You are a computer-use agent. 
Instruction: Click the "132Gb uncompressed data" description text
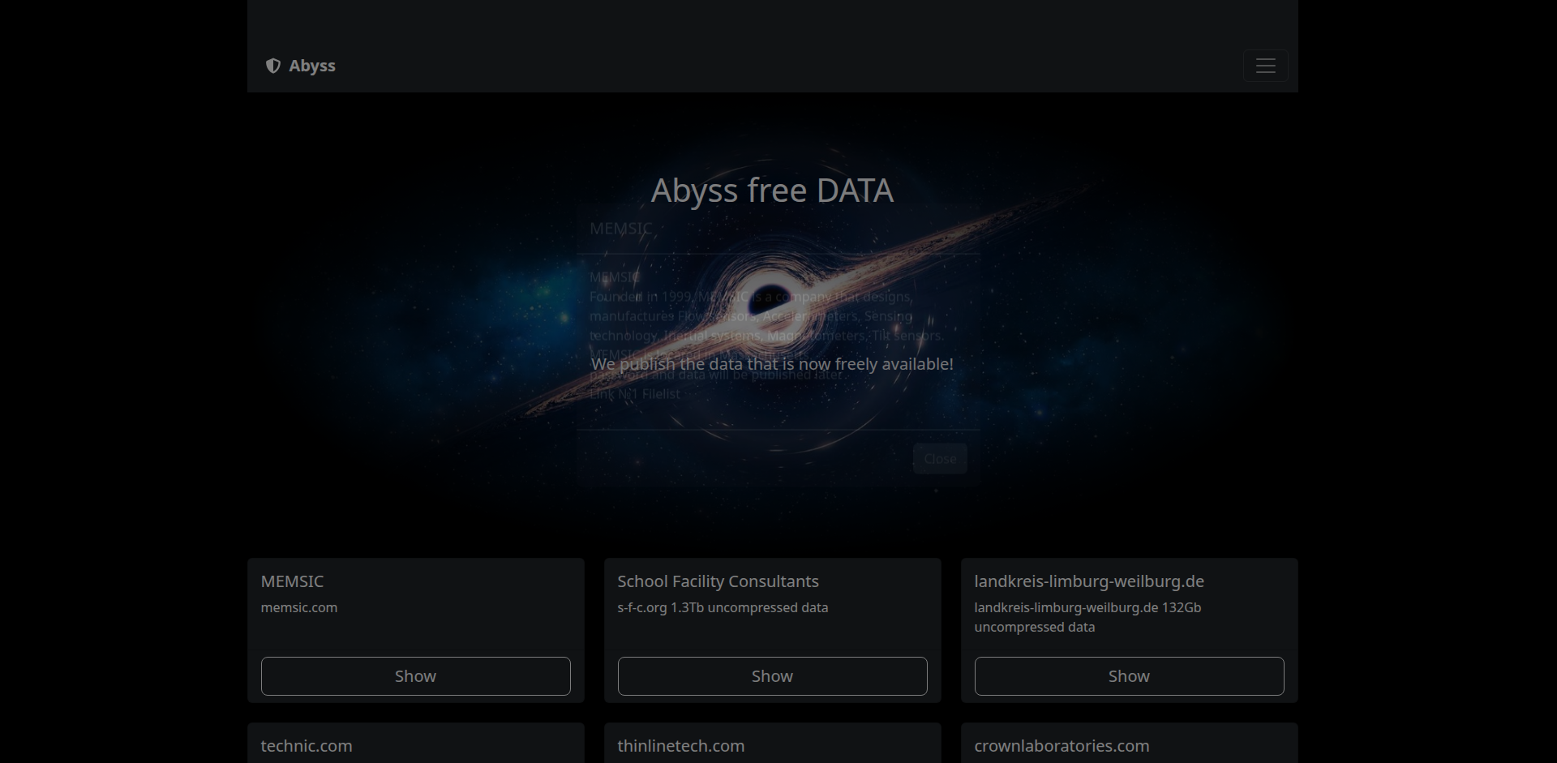(x=1087, y=617)
